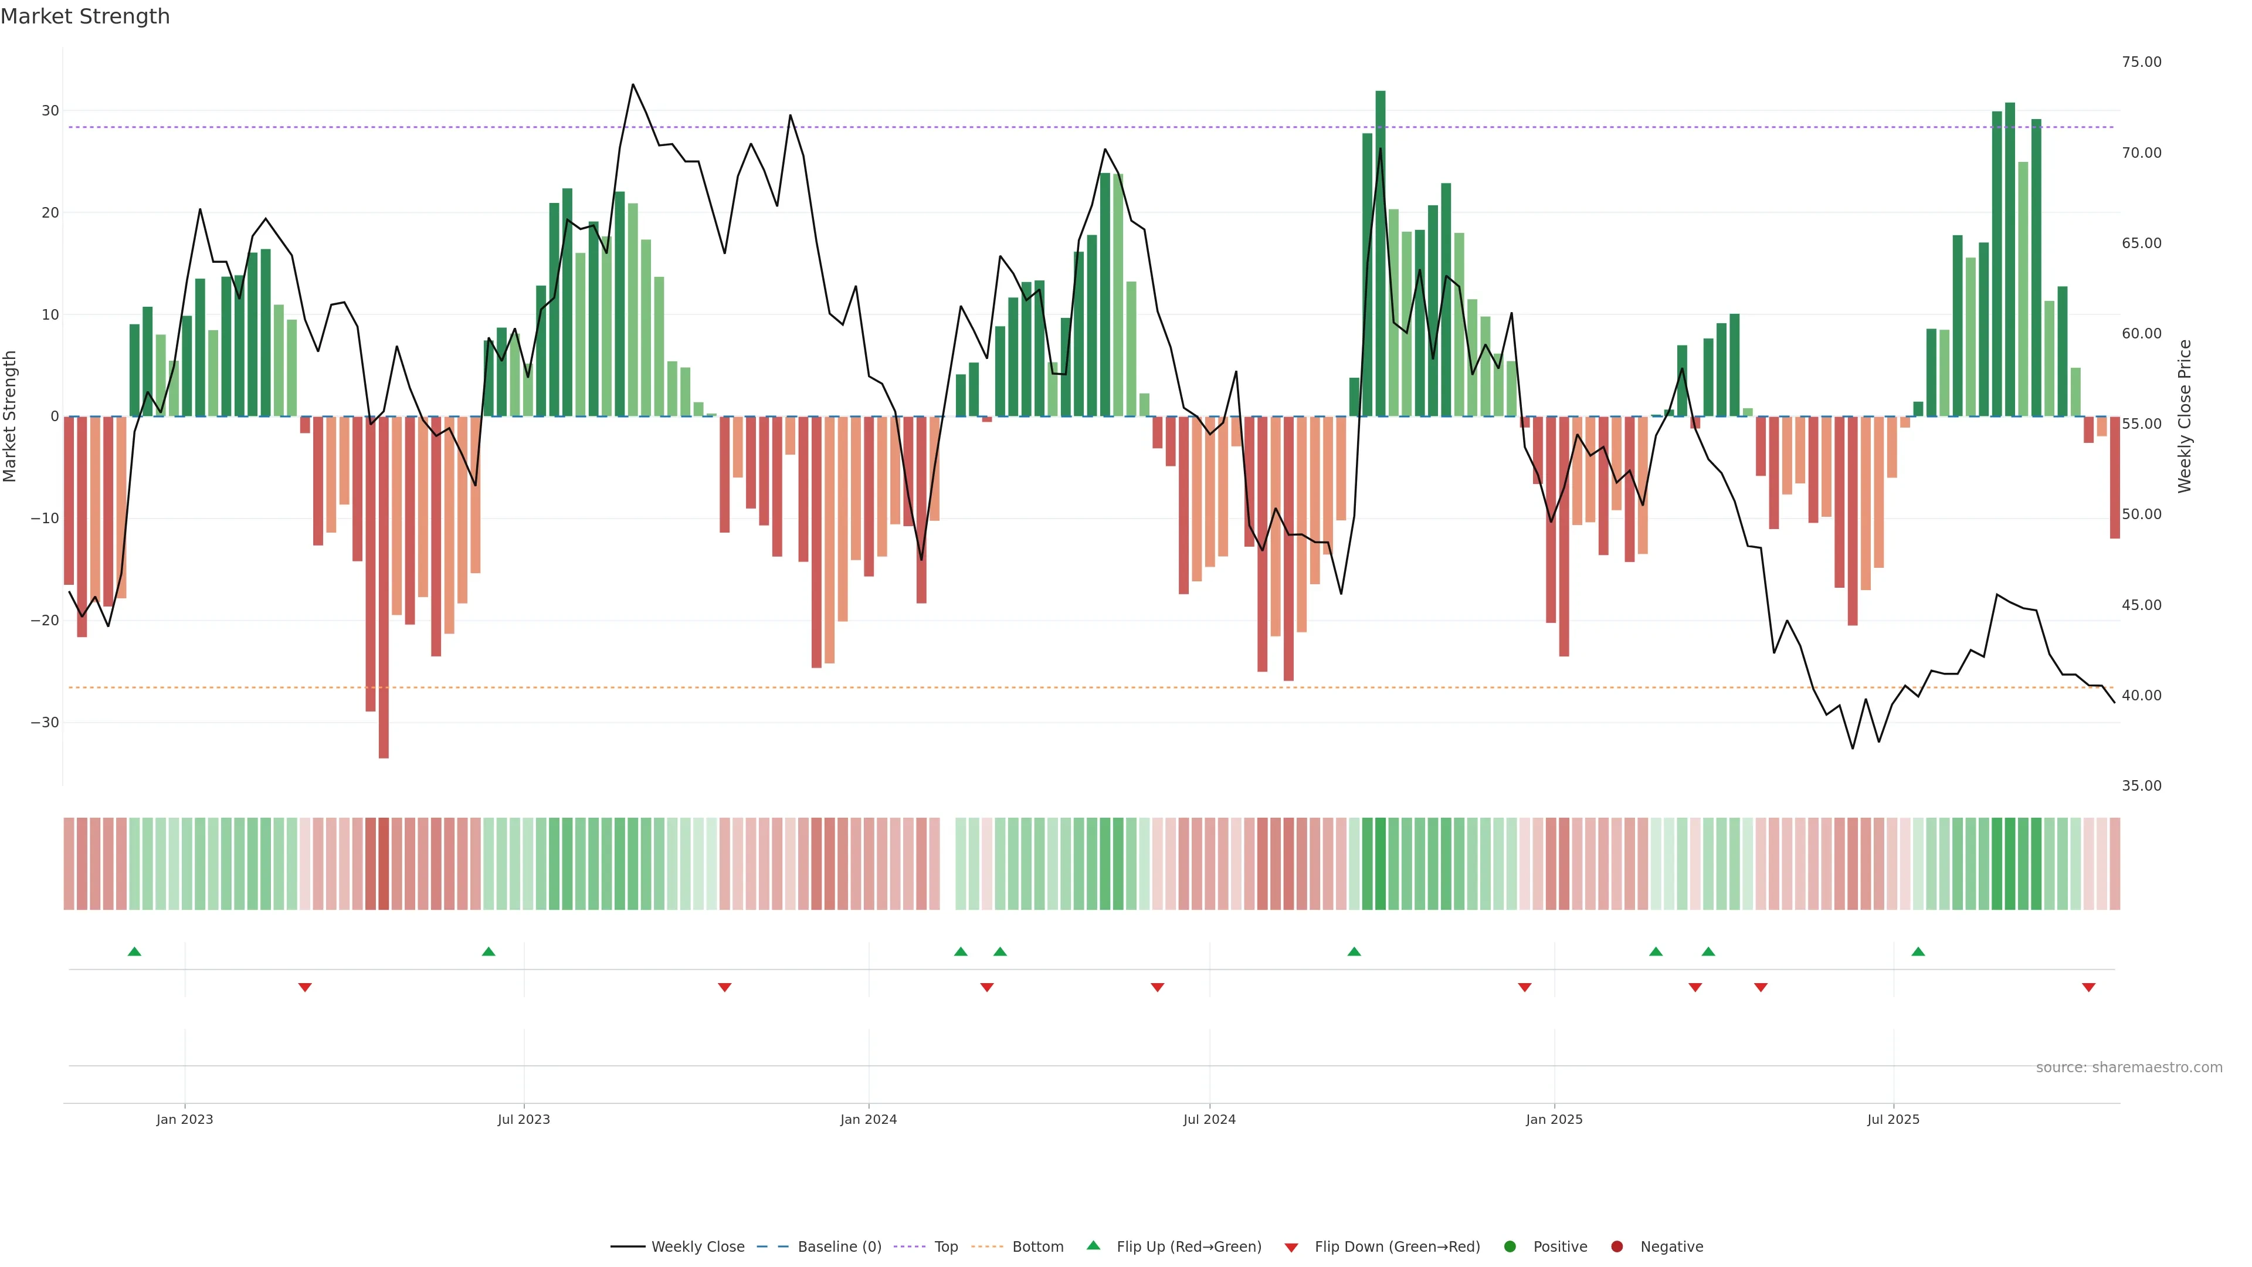Click the Weekly Close Price axis title

click(x=2185, y=416)
